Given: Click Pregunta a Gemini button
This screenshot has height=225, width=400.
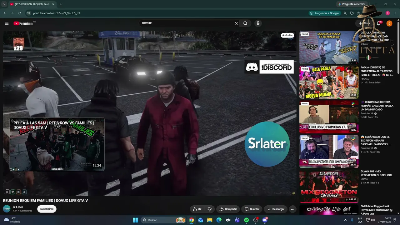Looking at the screenshot, I should coord(351,4).
